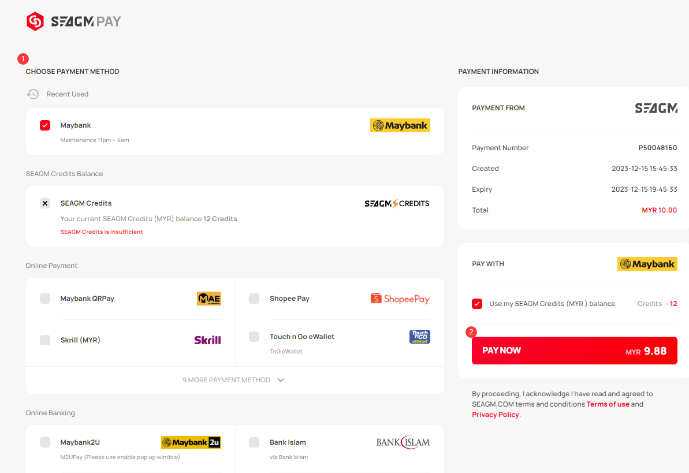Click the Choose Payment Method heading

(x=73, y=72)
